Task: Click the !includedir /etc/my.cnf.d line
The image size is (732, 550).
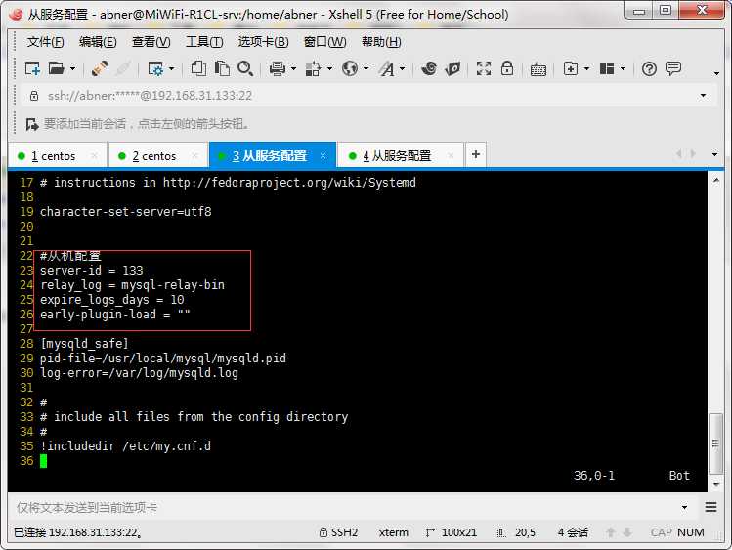Action: click(x=125, y=446)
